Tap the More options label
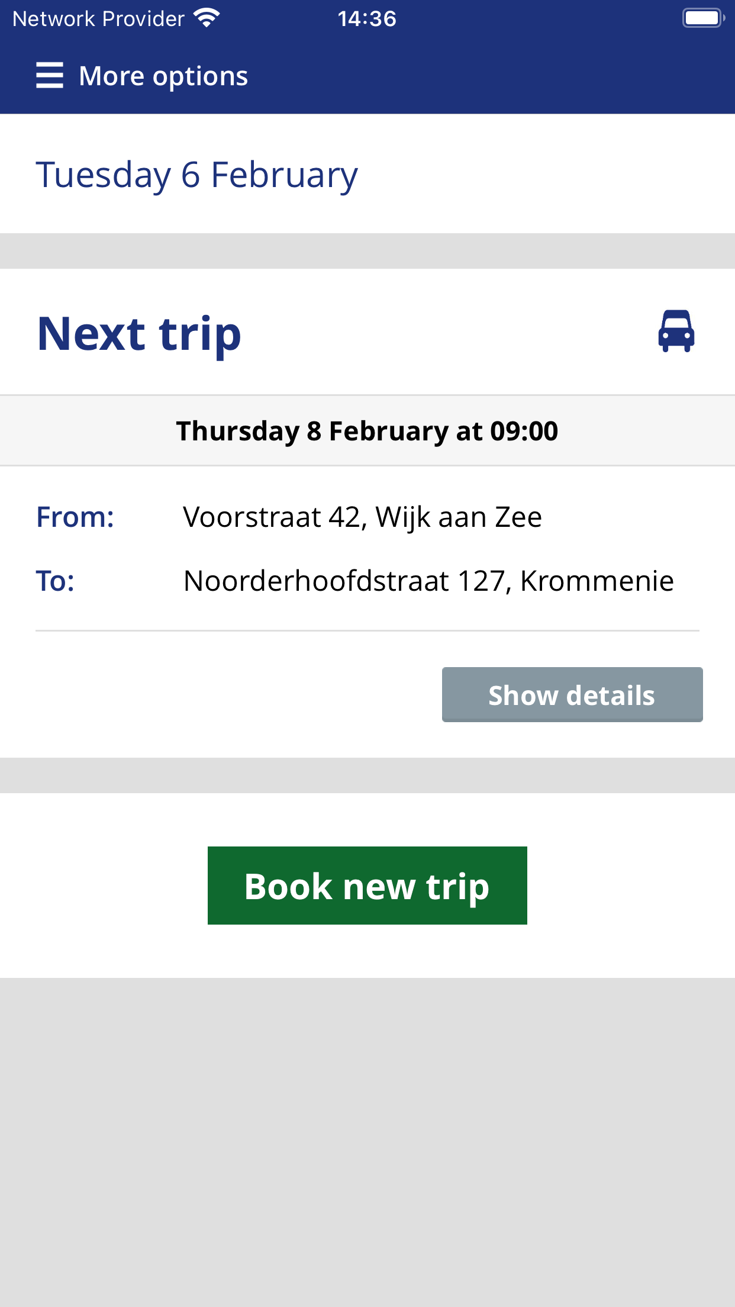Image resolution: width=735 pixels, height=1307 pixels. [163, 76]
